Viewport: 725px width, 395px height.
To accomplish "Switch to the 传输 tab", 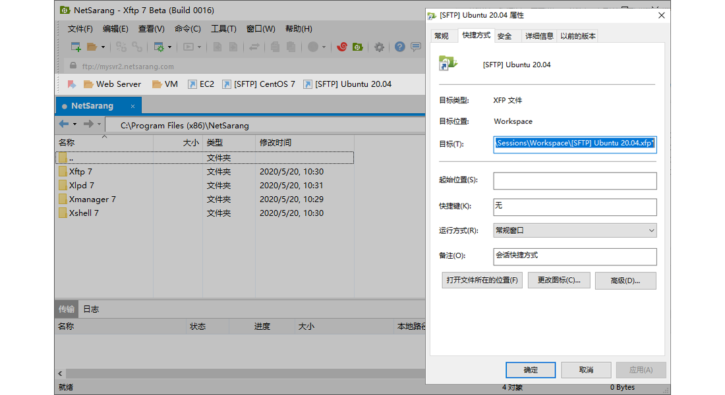I will coord(67,309).
